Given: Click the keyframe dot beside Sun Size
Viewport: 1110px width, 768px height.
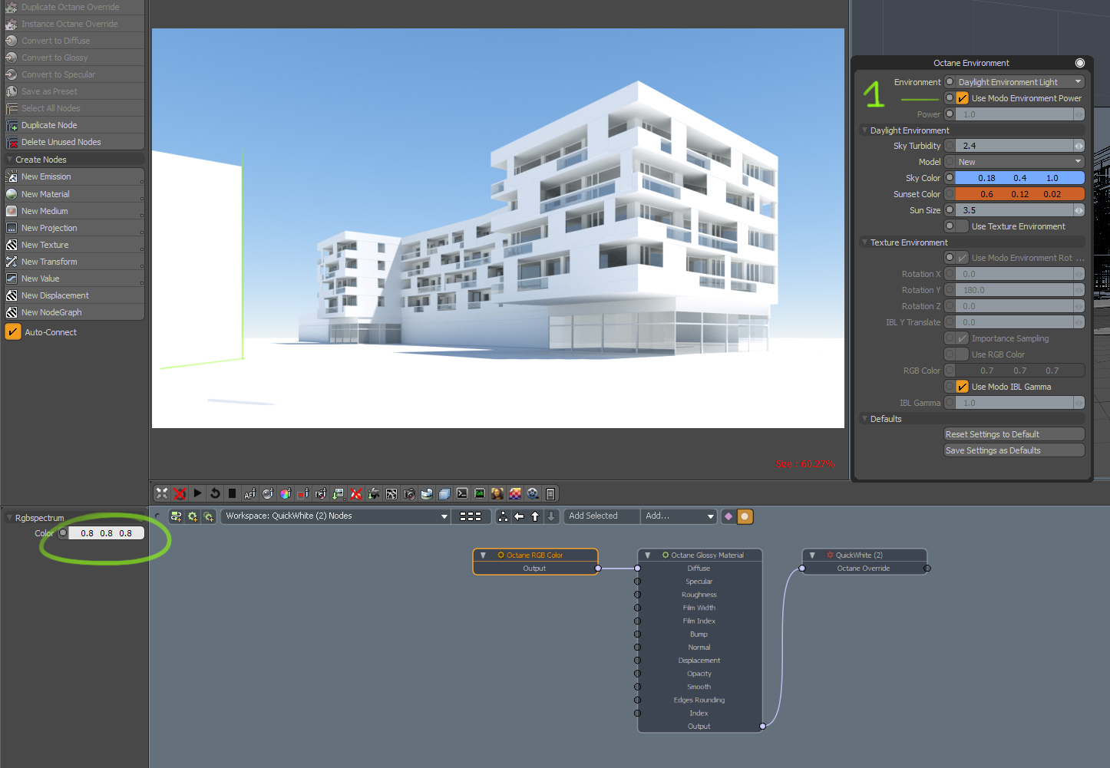Looking at the screenshot, I should click(950, 210).
